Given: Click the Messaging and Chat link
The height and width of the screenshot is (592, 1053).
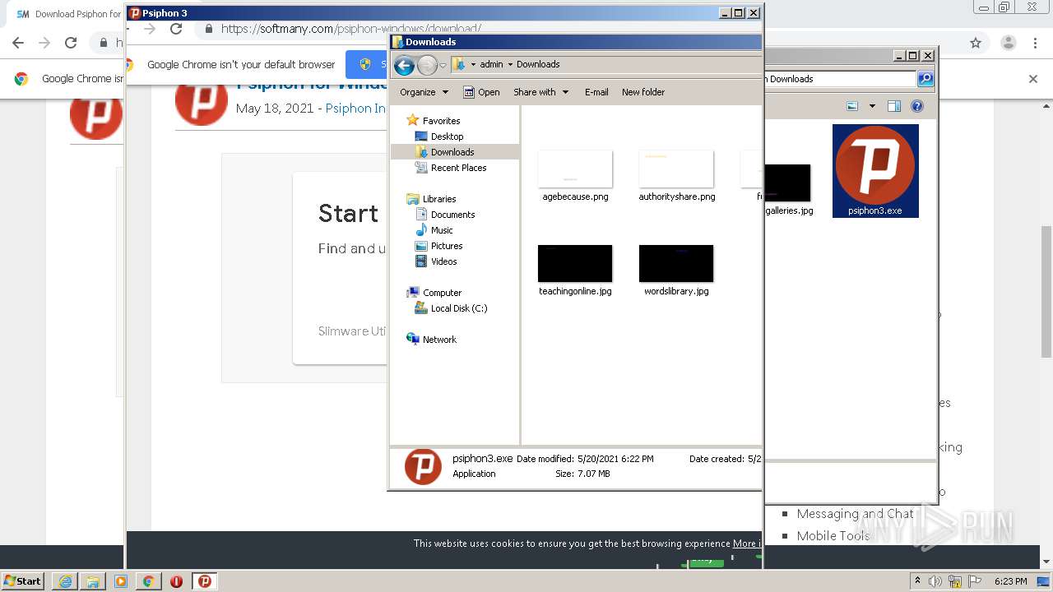Looking at the screenshot, I should [855, 514].
